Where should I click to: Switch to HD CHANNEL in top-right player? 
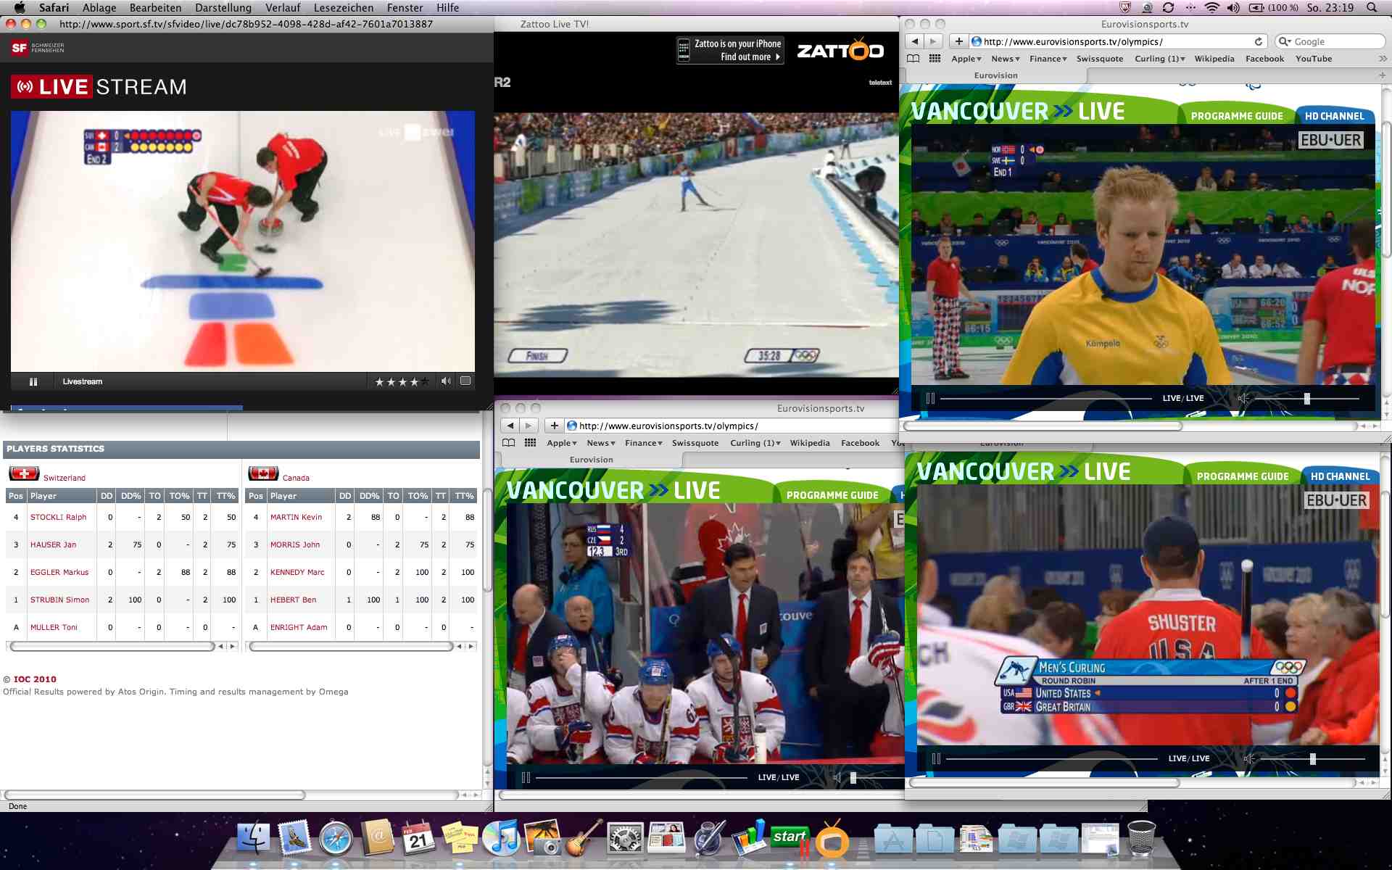[1335, 116]
